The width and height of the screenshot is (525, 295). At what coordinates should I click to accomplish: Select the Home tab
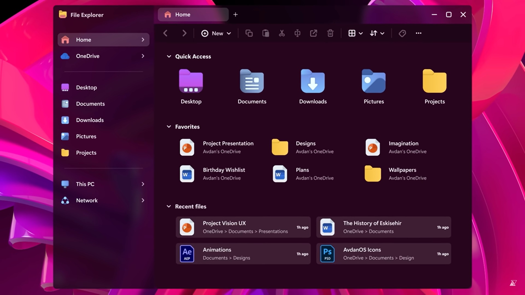(193, 15)
